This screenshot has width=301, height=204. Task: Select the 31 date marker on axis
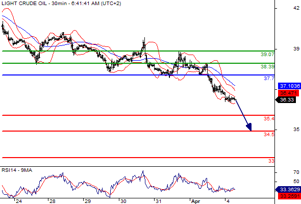click(x=158, y=201)
